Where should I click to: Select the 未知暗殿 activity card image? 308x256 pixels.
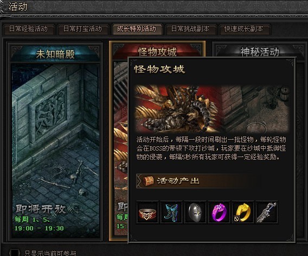(x=55, y=151)
